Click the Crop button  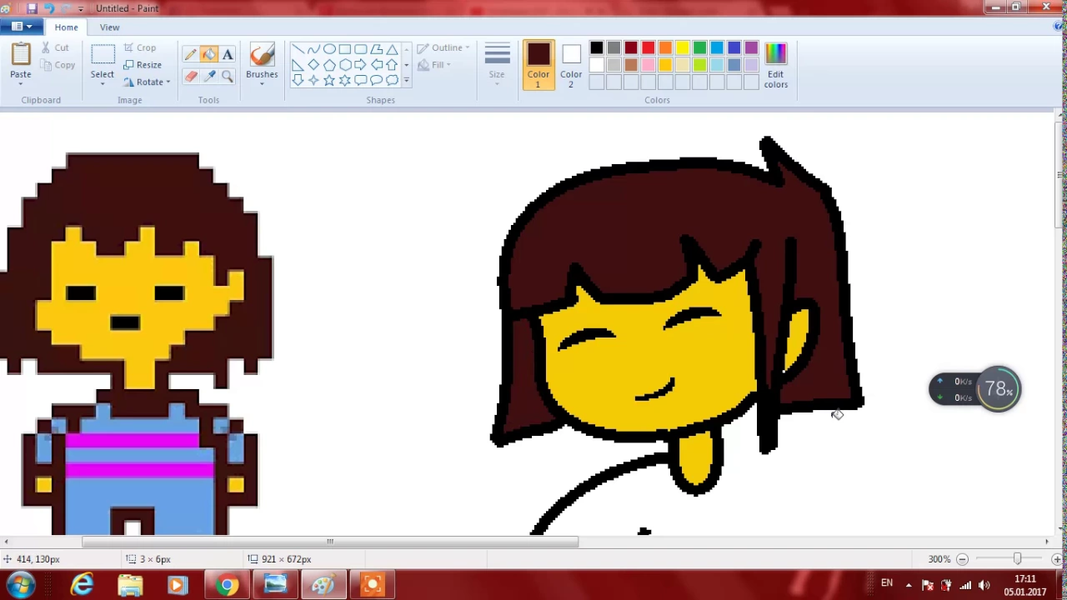tap(139, 48)
